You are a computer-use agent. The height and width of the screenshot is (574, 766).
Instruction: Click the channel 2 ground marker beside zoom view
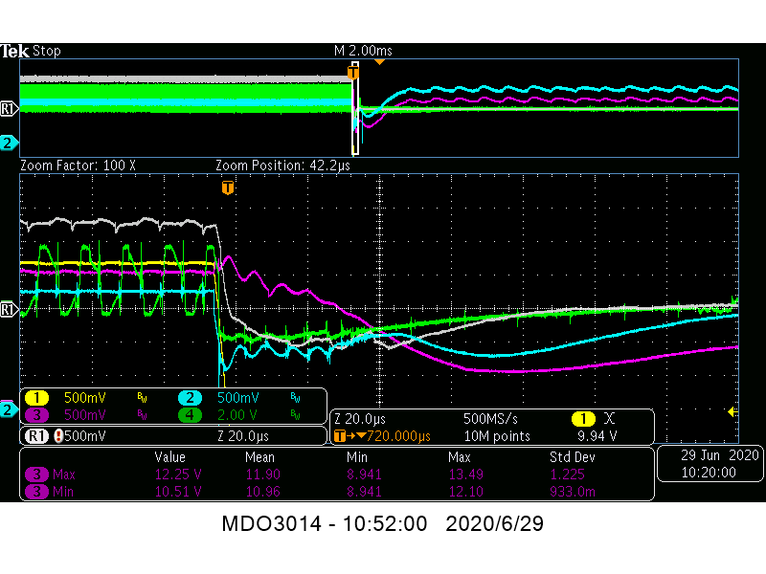coord(9,409)
